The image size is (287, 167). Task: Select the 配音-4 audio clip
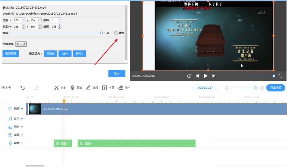coord(137,143)
